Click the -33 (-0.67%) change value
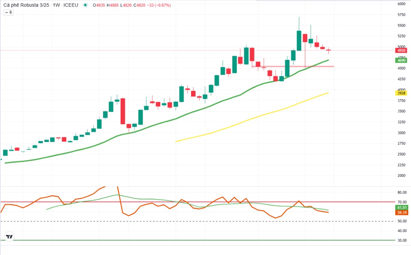The height and width of the screenshot is (255, 411). (x=160, y=5)
